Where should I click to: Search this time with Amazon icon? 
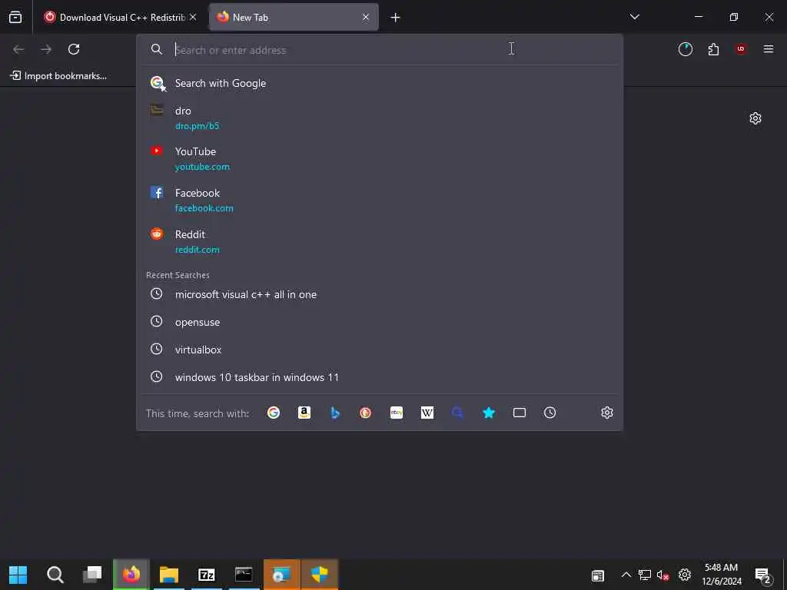click(304, 413)
